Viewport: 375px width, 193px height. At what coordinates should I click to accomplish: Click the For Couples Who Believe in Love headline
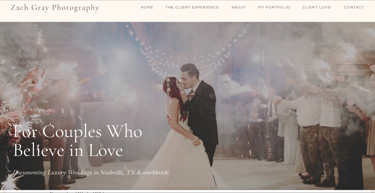point(78,141)
